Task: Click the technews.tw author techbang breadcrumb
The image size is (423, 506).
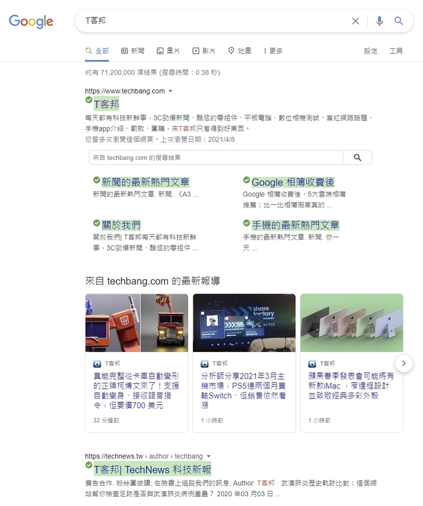Action: (x=144, y=457)
